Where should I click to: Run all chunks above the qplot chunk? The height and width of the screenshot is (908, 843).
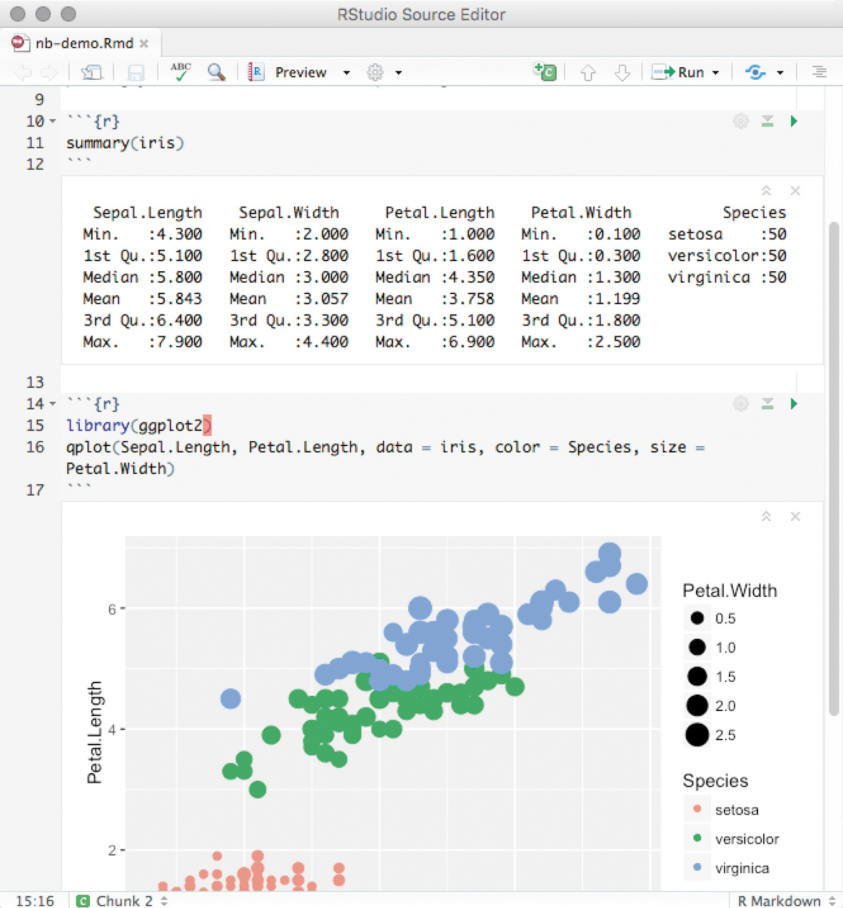click(767, 404)
